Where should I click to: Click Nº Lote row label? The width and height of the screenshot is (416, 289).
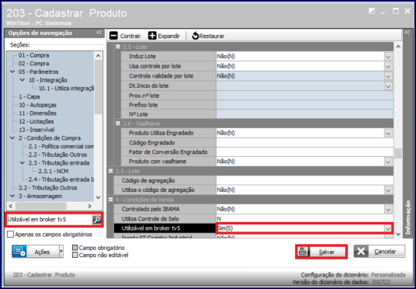[x=138, y=114]
